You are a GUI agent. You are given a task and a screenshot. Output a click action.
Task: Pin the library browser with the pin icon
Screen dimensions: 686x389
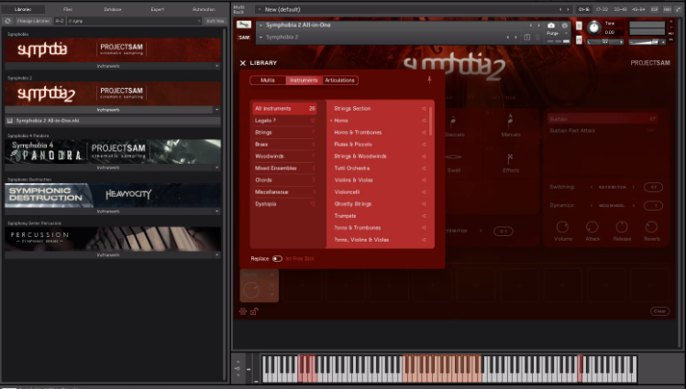coord(429,80)
